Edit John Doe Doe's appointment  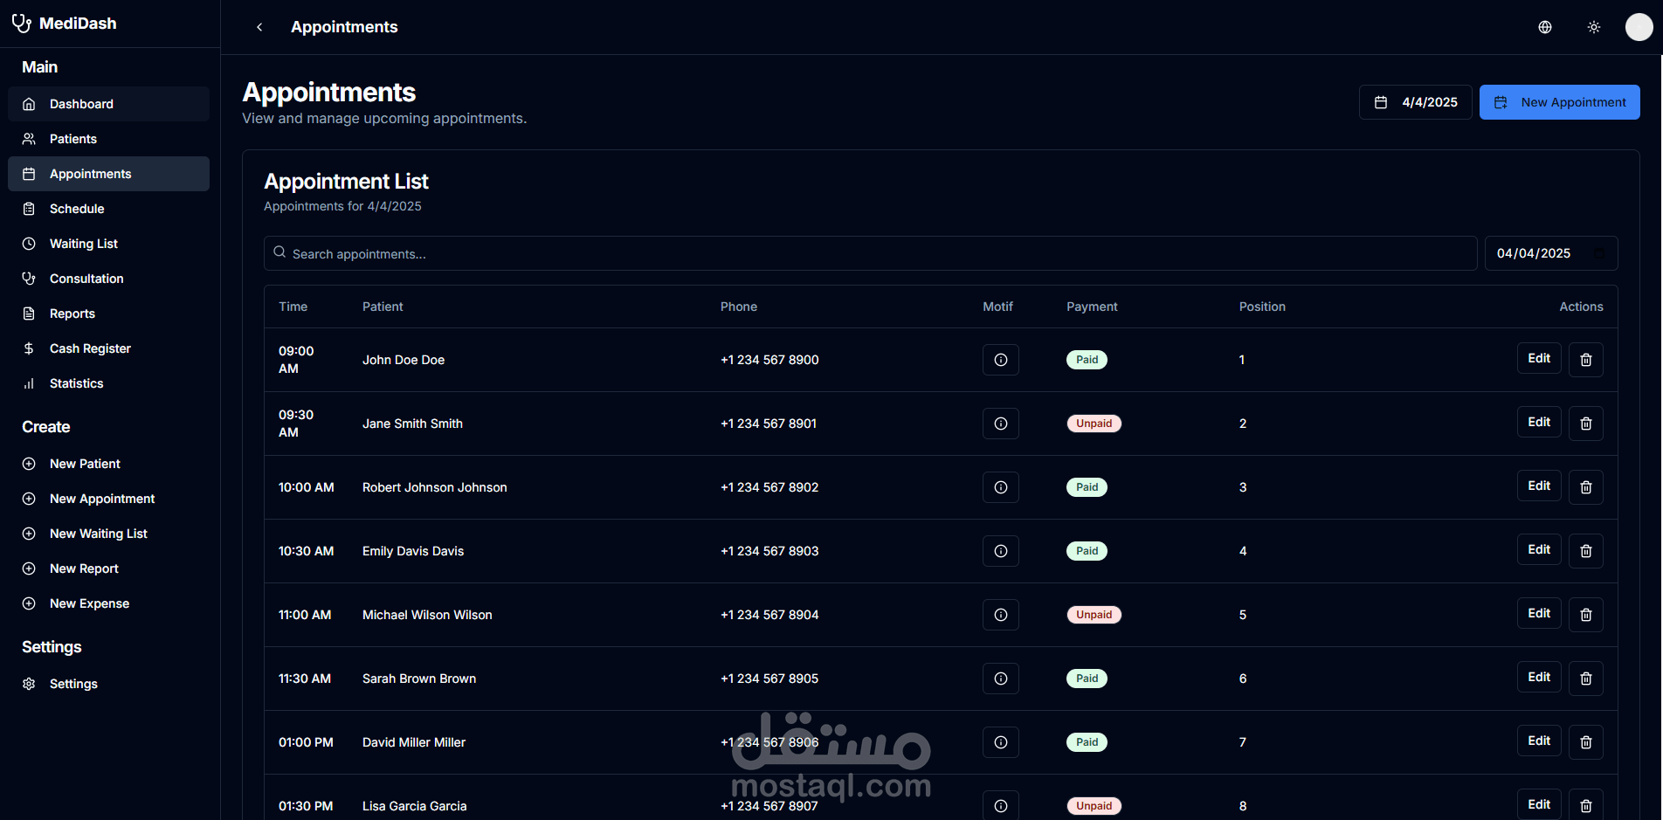[1539, 358]
